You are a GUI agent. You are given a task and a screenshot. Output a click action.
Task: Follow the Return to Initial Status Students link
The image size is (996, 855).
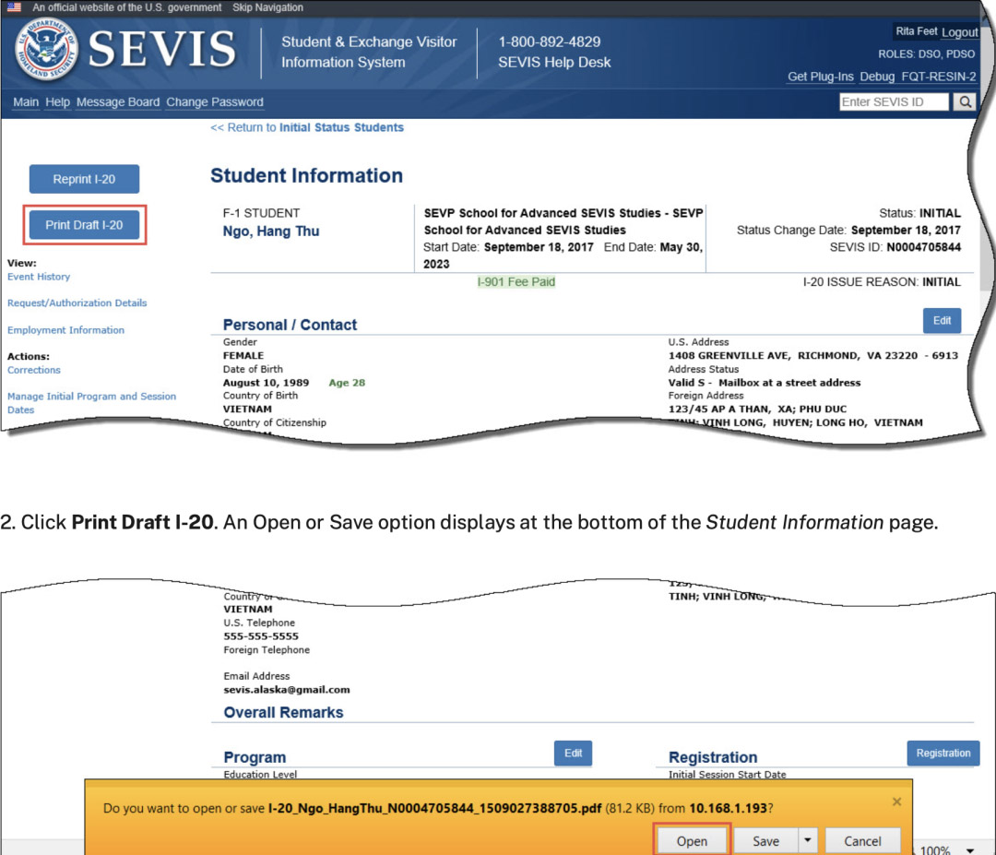coord(307,127)
